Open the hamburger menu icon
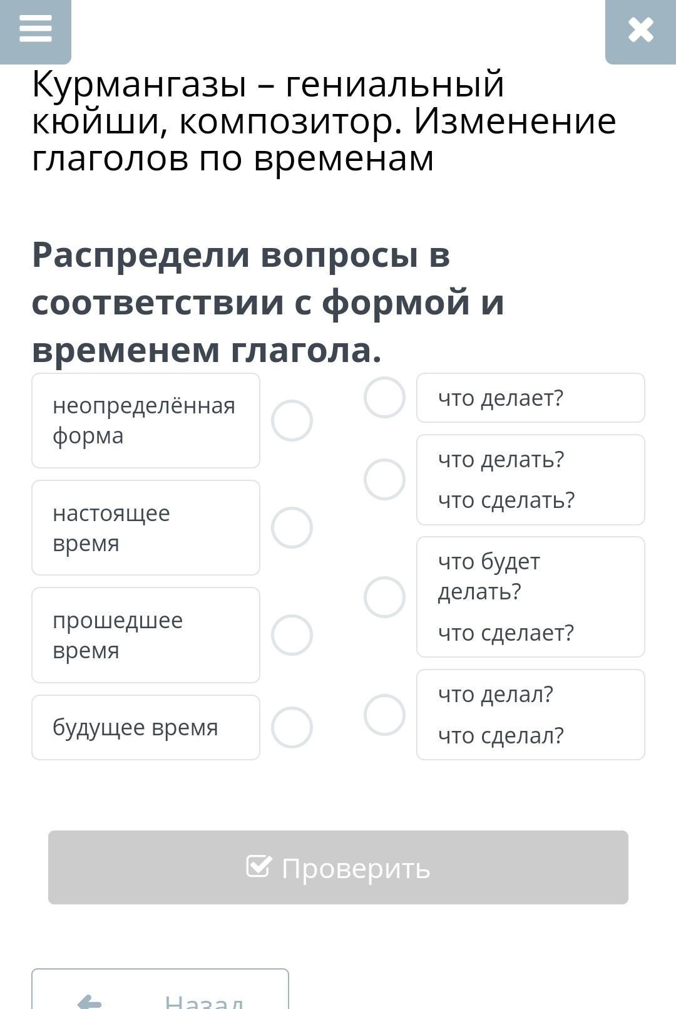This screenshot has width=676, height=1009. pos(35,29)
